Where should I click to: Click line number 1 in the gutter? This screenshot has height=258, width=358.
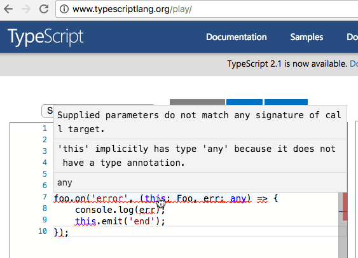tap(45, 128)
